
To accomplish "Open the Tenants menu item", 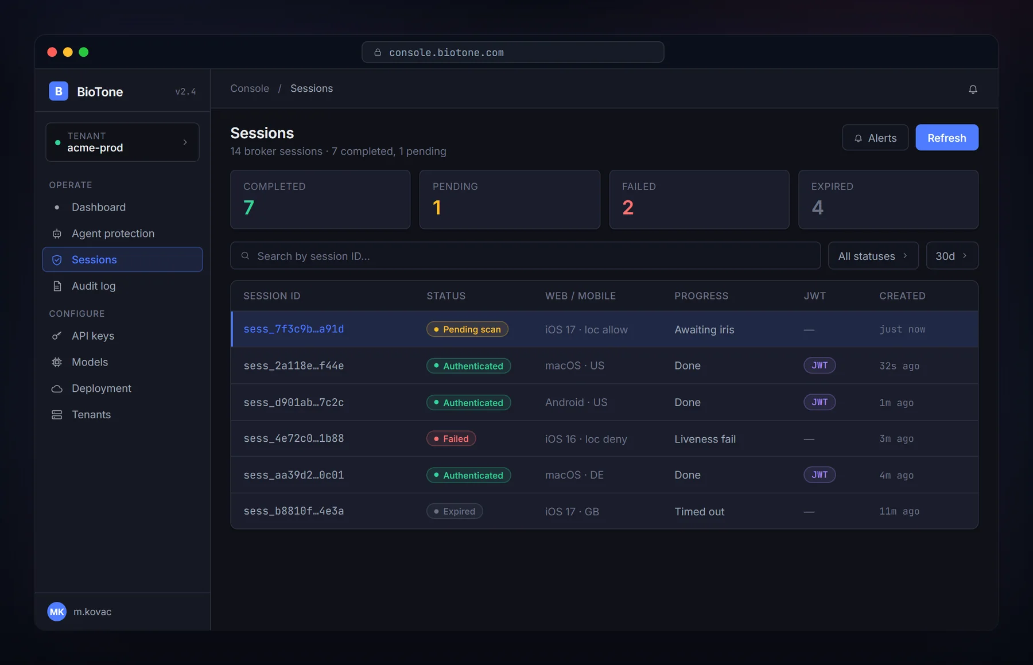I will [122, 414].
